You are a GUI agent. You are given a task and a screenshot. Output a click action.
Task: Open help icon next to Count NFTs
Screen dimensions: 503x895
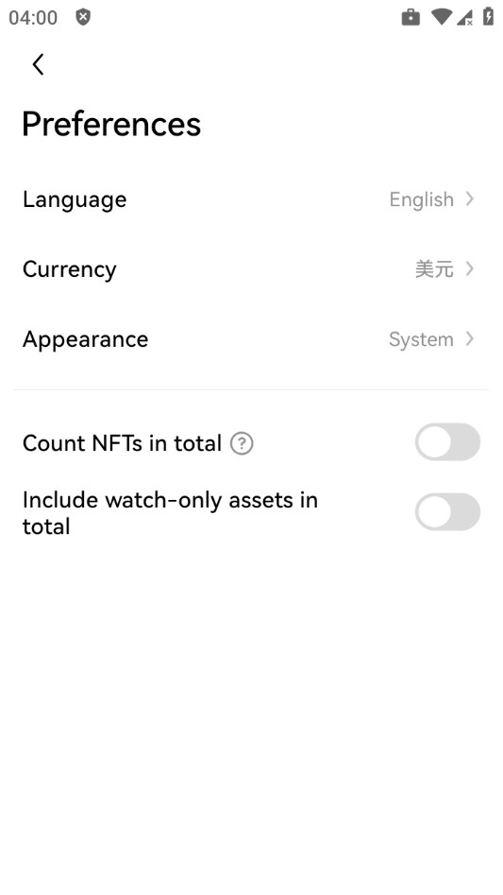click(x=242, y=443)
